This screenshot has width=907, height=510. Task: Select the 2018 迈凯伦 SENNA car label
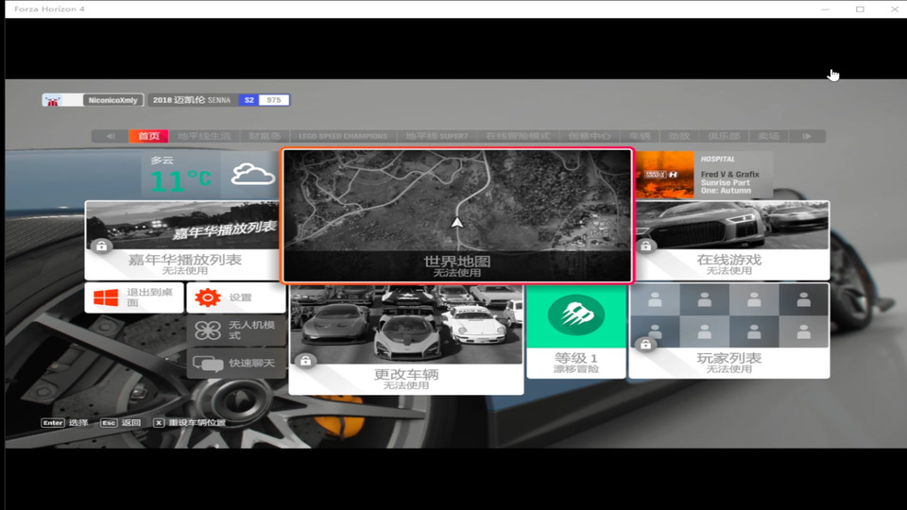(192, 100)
